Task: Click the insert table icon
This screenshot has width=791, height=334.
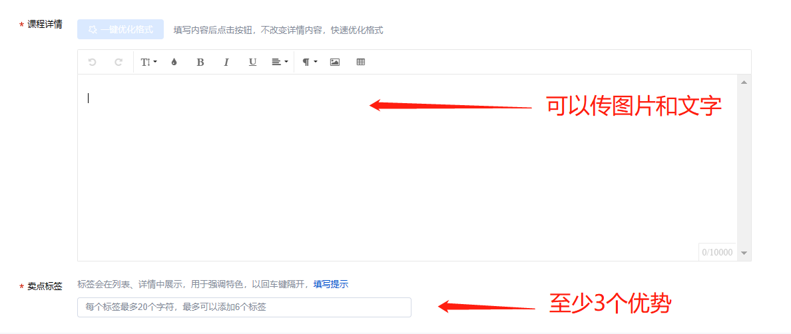Action: 361,62
